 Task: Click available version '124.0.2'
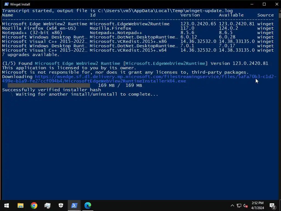point(229,28)
